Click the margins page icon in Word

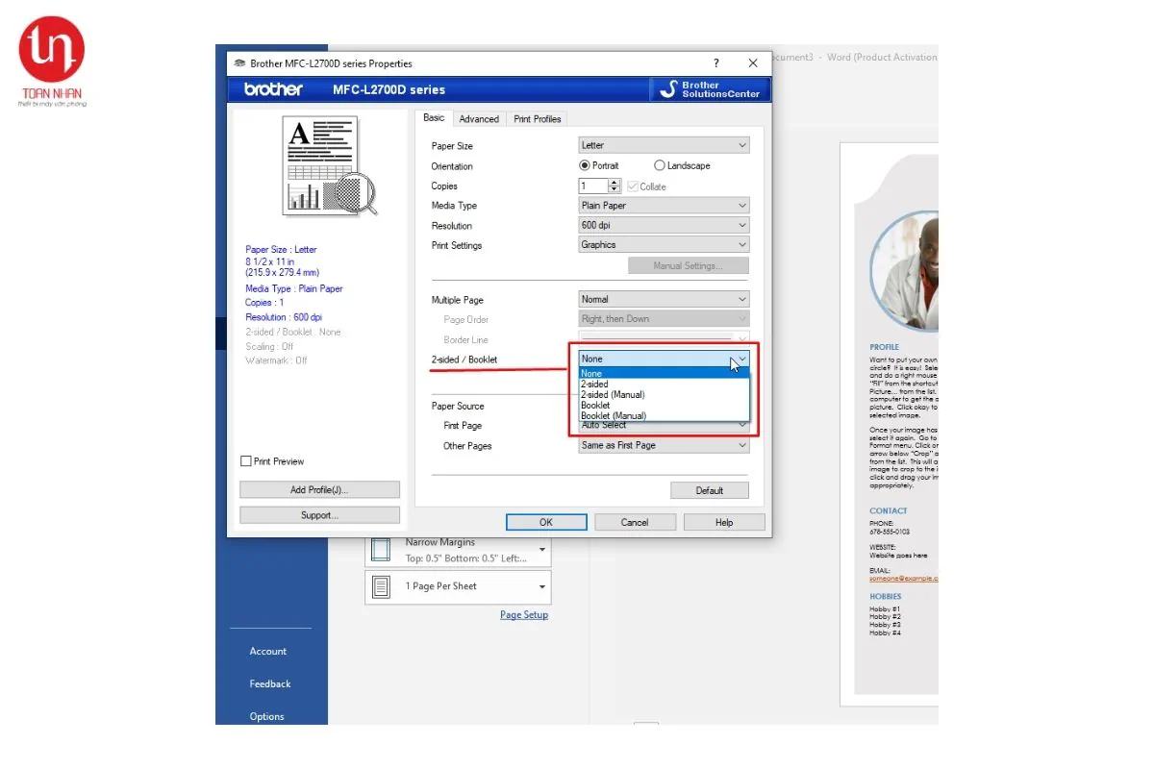coord(381,551)
